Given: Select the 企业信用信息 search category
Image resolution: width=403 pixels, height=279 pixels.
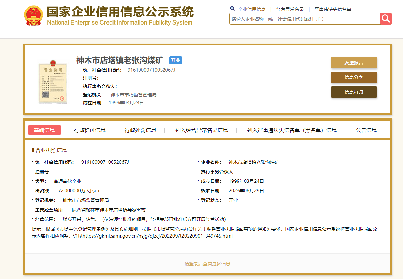Looking at the screenshot, I should coord(252,9).
